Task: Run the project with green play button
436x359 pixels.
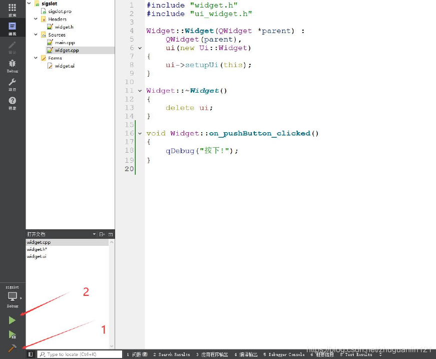Action: (12, 320)
